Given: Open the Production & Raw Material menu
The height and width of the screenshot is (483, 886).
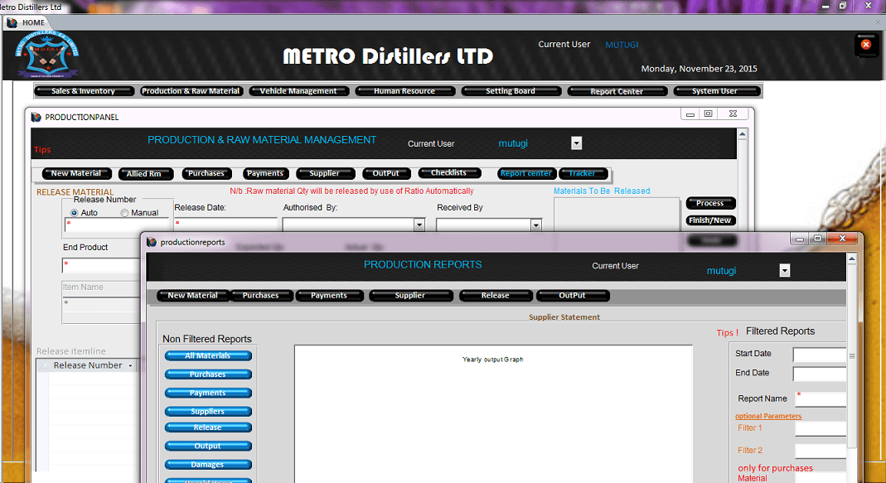Looking at the screenshot, I should click(191, 91).
